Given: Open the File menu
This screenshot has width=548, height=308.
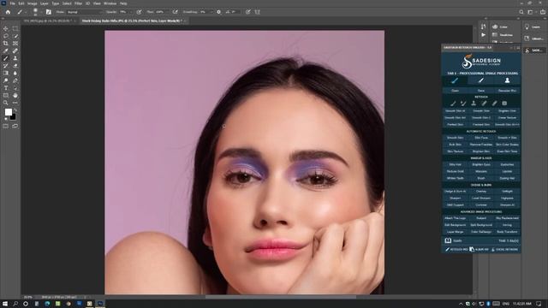Looking at the screenshot, I should point(12,3).
